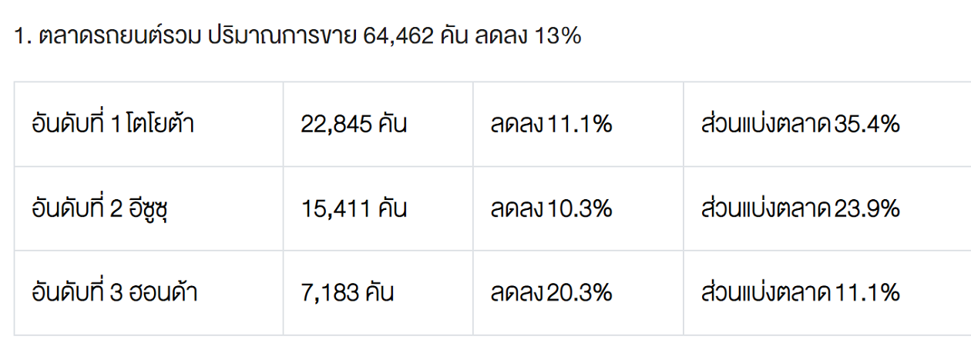Click the "ลดลง 10.3%" cell
The height and width of the screenshot is (343, 971).
coord(551,208)
